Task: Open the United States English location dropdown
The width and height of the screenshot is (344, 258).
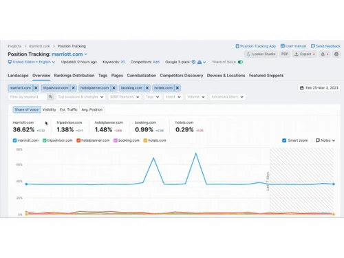Action: (x=32, y=62)
